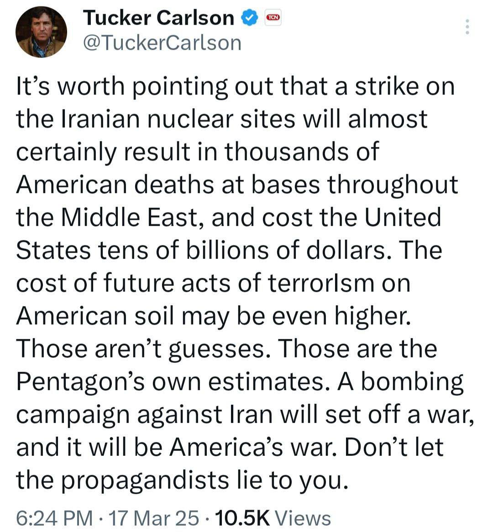Click 'American soil may be even higher' line

coord(213,316)
